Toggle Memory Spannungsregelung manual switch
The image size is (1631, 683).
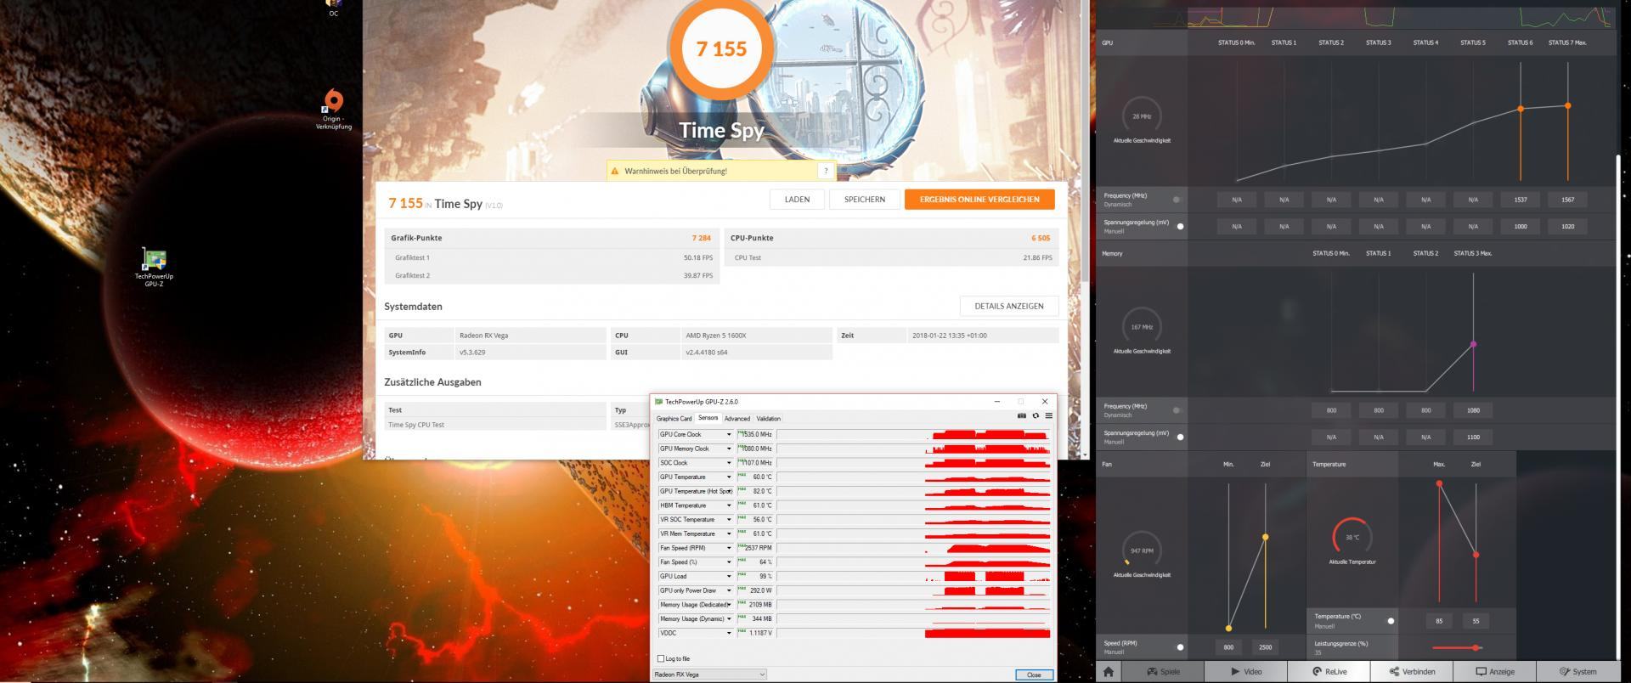1179,437
